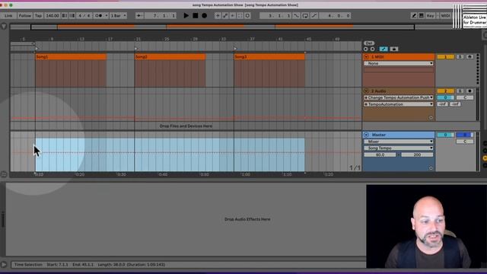
Task: Click the MIDI Arrangement Overdub plus icon
Action: coord(218,15)
